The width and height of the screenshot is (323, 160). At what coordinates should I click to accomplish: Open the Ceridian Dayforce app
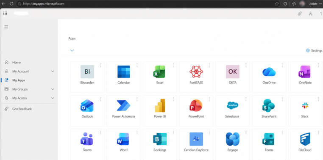(x=196, y=144)
